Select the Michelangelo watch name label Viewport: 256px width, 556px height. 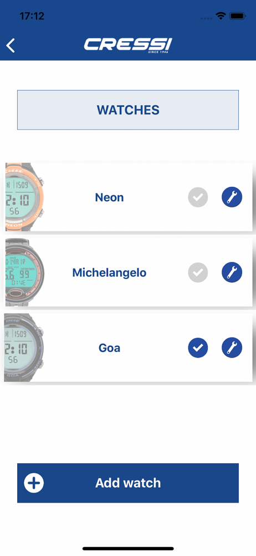[110, 272]
